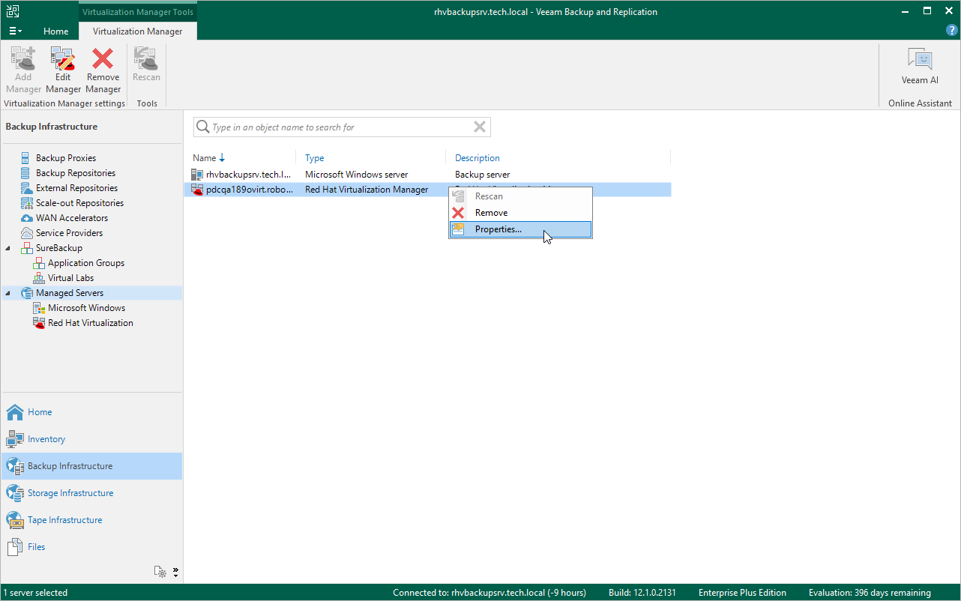The height and width of the screenshot is (601, 961).
Task: Open the main application menu button
Action: (x=15, y=31)
